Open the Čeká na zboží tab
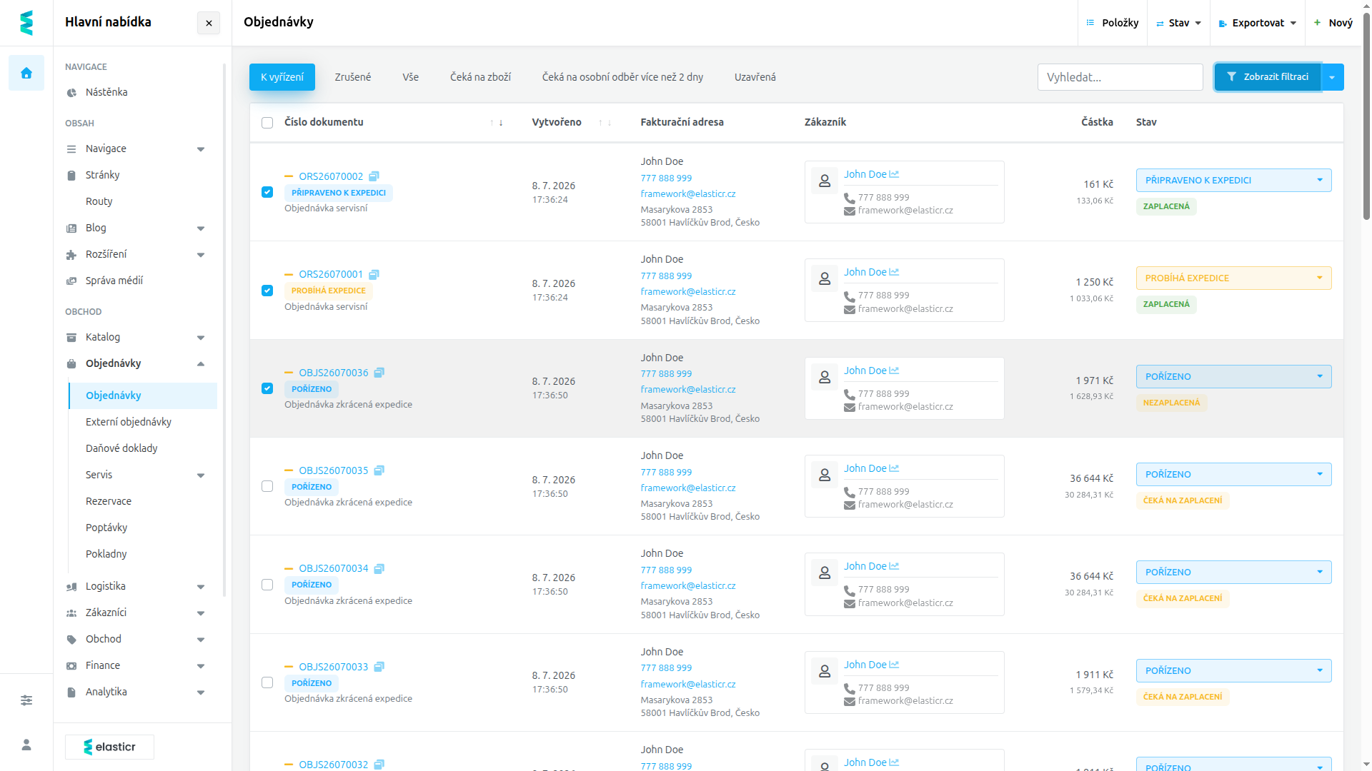 click(x=480, y=77)
